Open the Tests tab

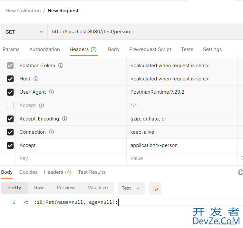[x=187, y=49]
